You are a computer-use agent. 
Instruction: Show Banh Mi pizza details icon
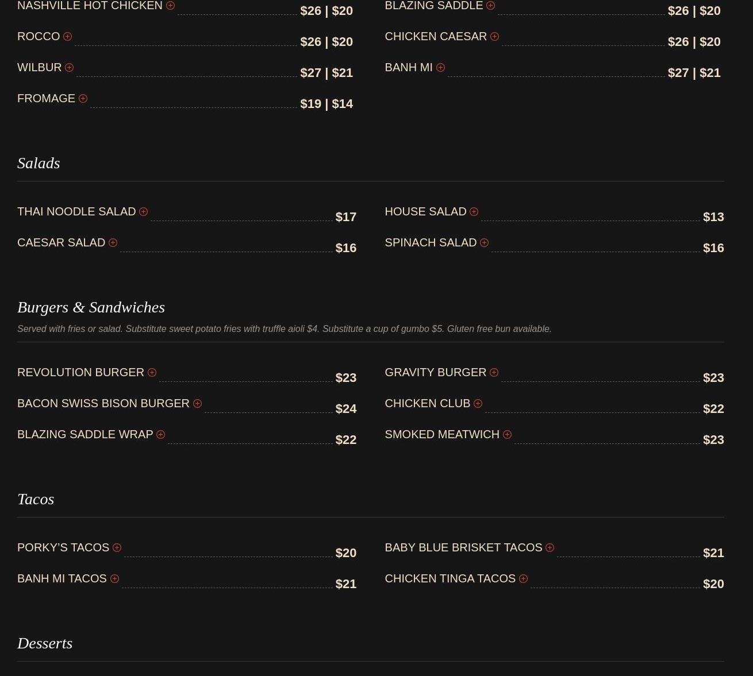440,68
